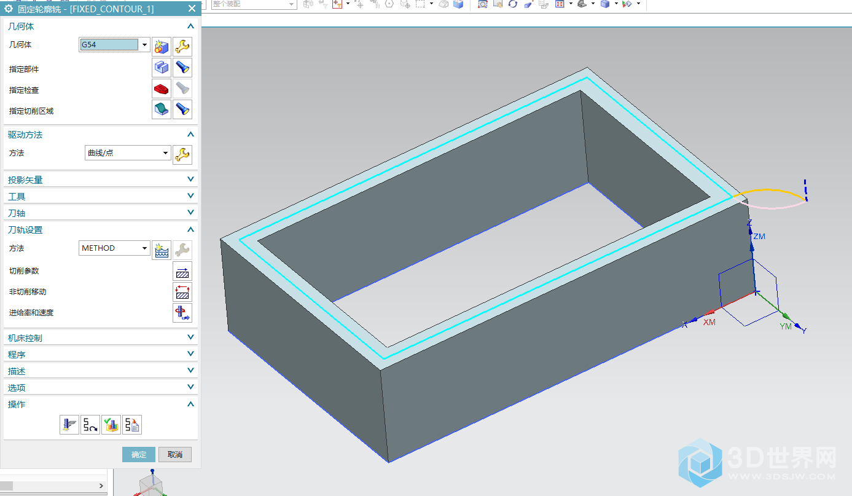Open the edit geometry wrench next to G54
Screen dimensions: 852x496
coord(182,47)
